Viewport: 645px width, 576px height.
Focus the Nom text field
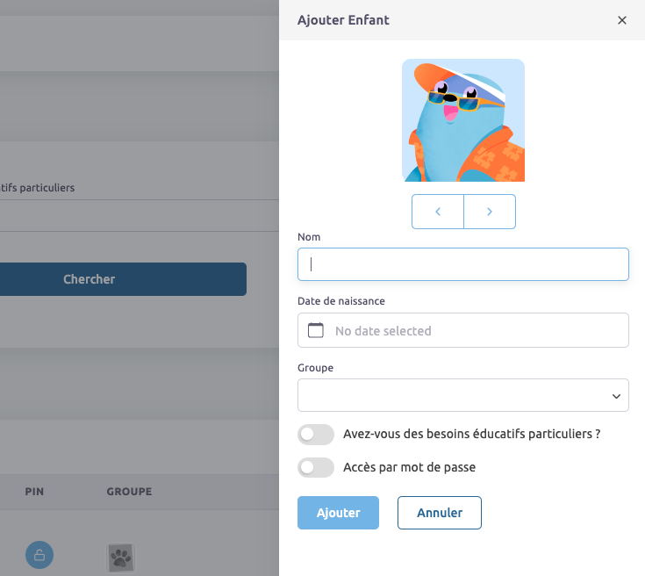coord(462,264)
